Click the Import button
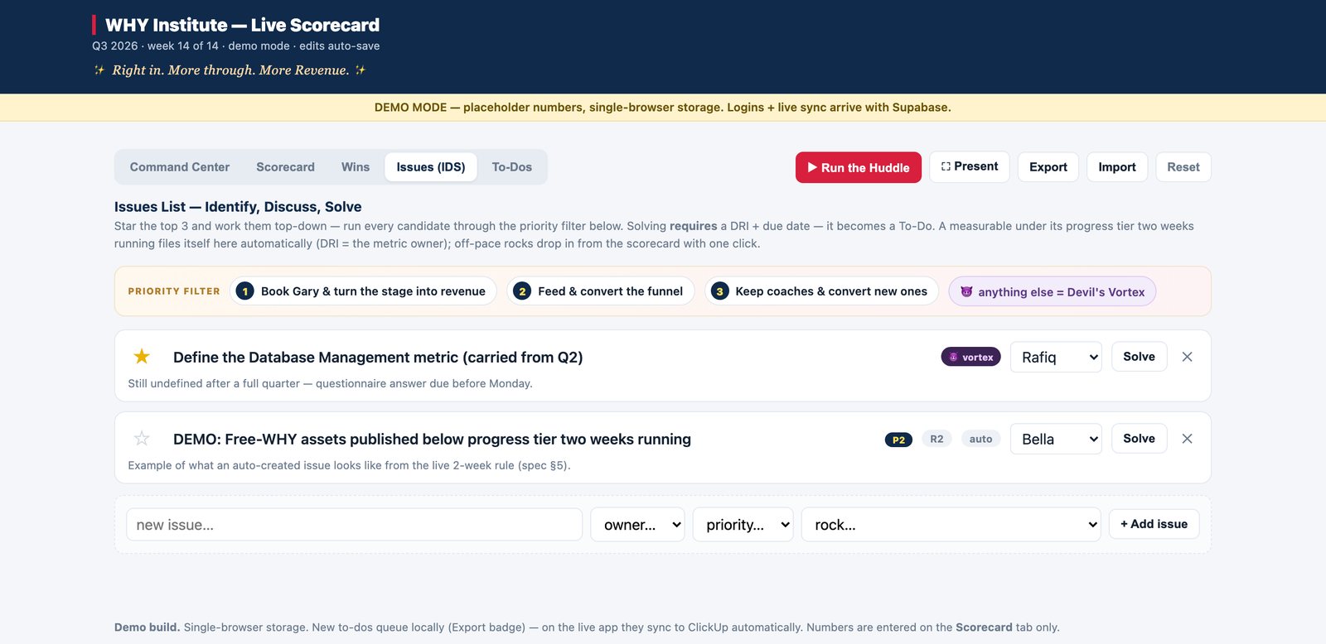The image size is (1326, 644). tap(1117, 167)
